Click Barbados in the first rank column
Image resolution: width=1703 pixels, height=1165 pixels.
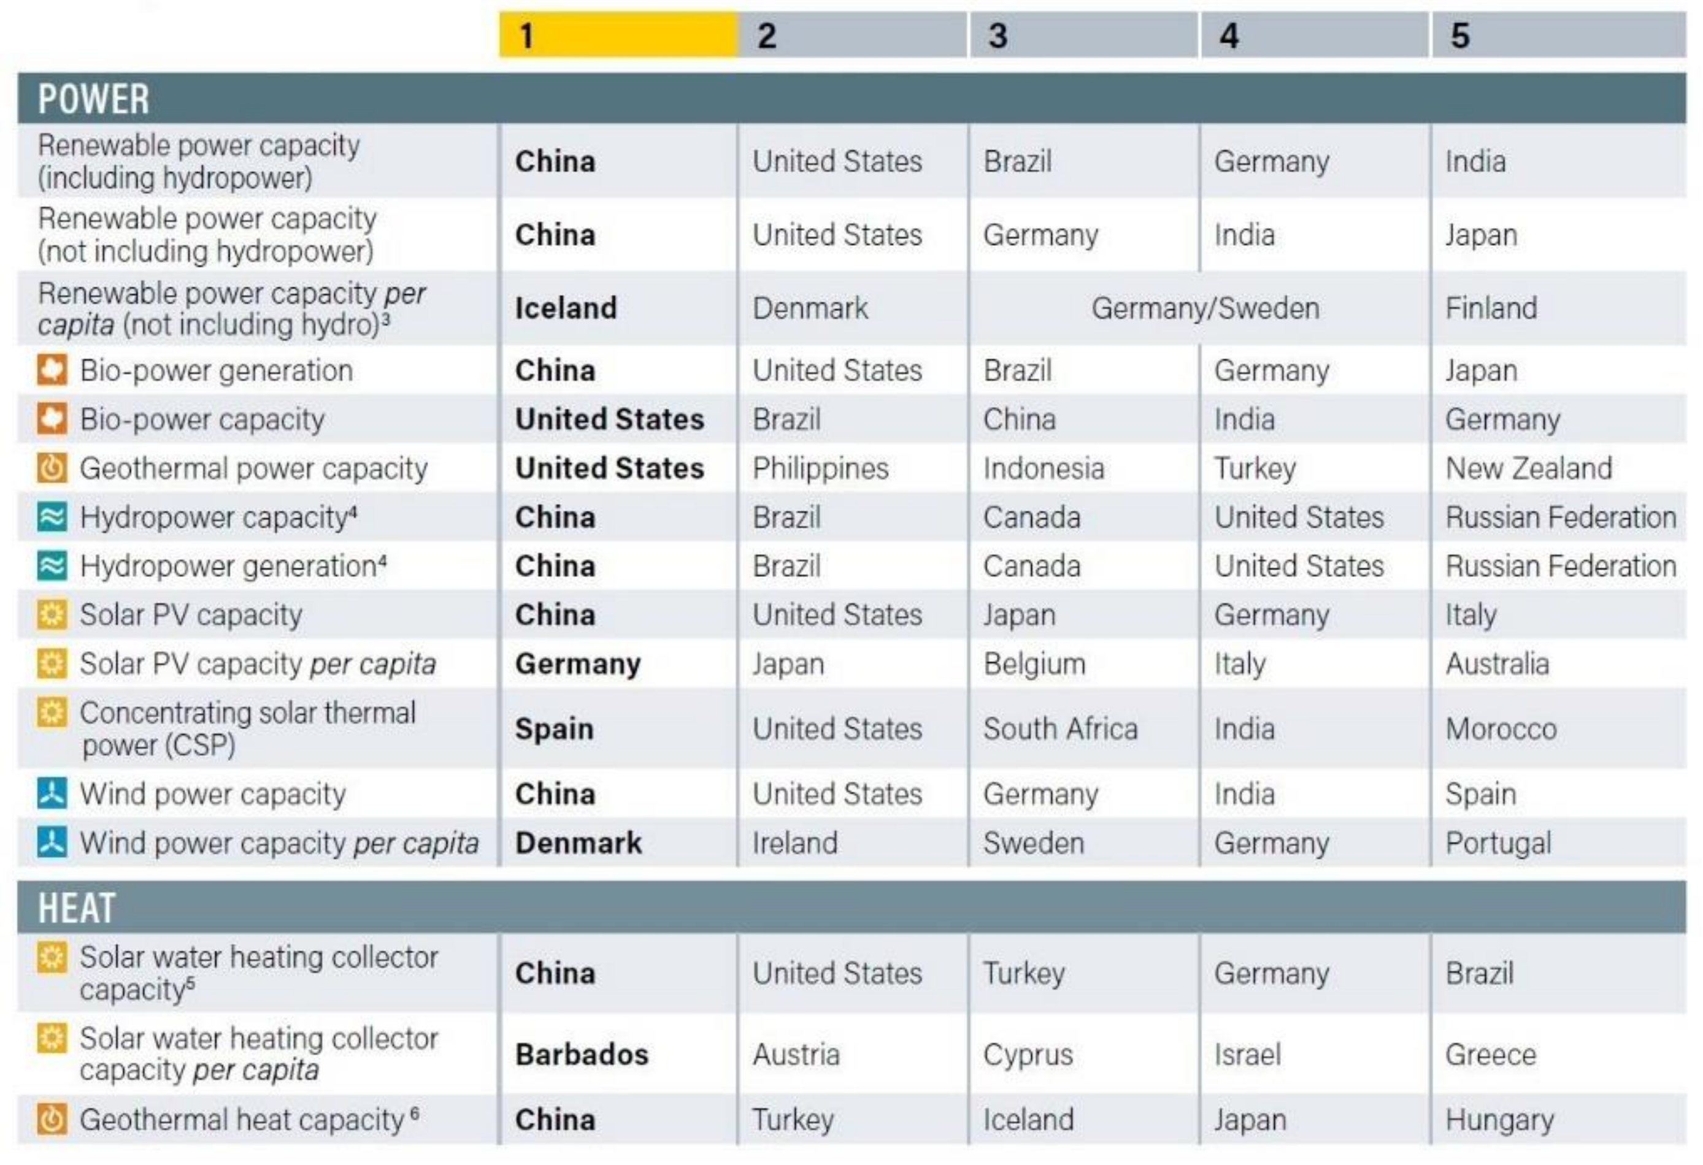582,1055
